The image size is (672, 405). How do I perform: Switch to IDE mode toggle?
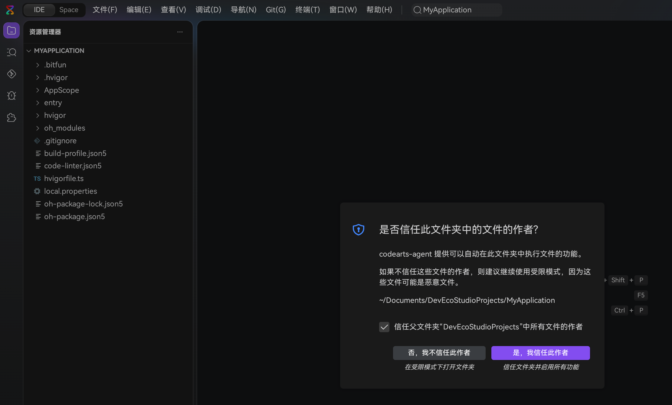(x=39, y=10)
